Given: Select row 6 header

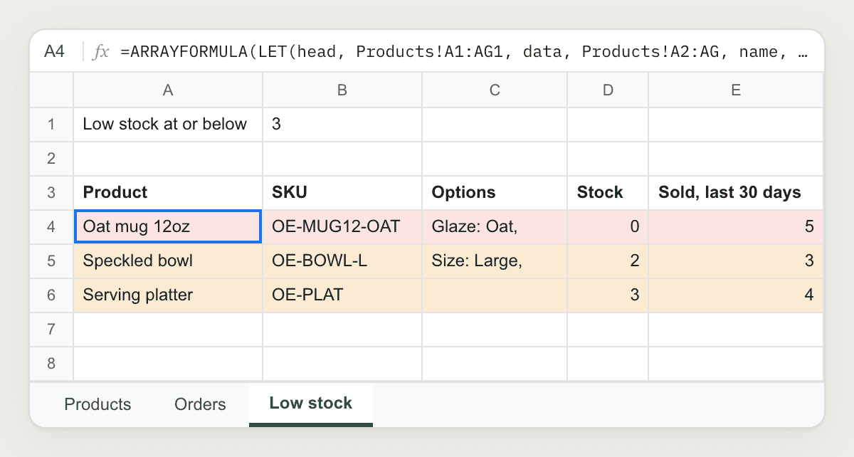Looking at the screenshot, I should click(51, 295).
